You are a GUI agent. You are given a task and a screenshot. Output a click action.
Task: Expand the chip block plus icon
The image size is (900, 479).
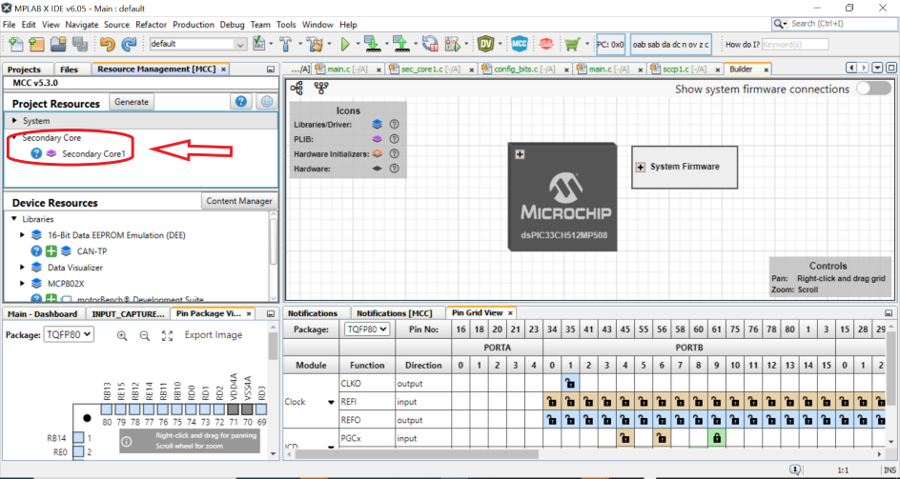coord(520,154)
